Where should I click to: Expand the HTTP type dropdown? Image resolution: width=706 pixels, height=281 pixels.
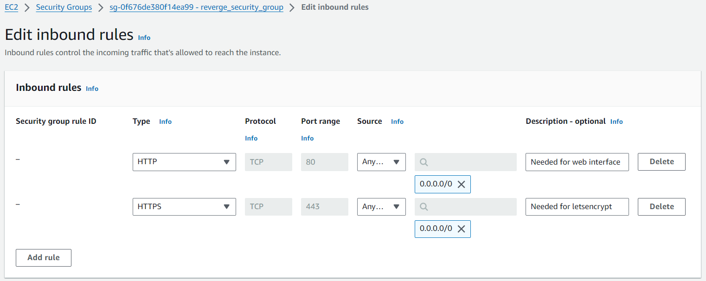click(184, 162)
